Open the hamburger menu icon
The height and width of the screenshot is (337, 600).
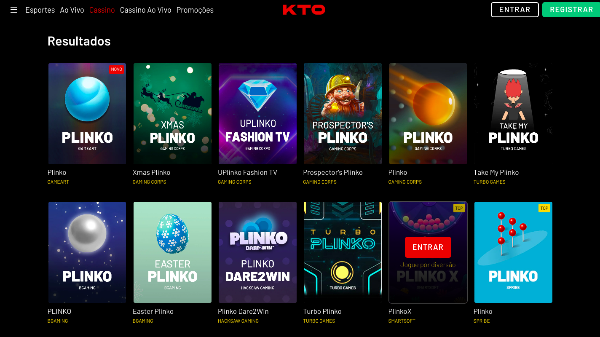point(14,10)
